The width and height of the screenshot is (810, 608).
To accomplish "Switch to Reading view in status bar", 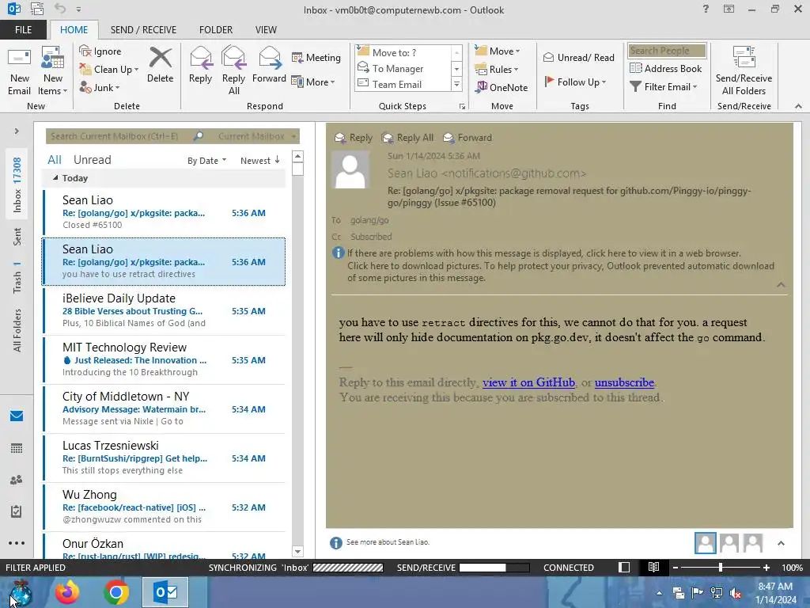I will click(x=653, y=568).
